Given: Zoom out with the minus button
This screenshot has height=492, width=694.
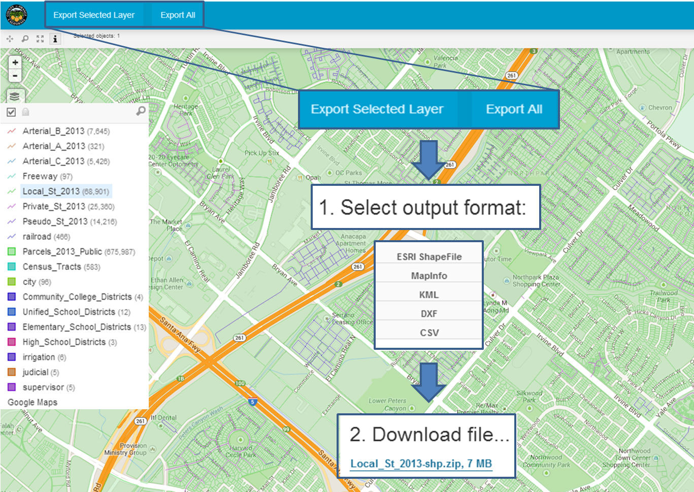Looking at the screenshot, I should (x=15, y=76).
